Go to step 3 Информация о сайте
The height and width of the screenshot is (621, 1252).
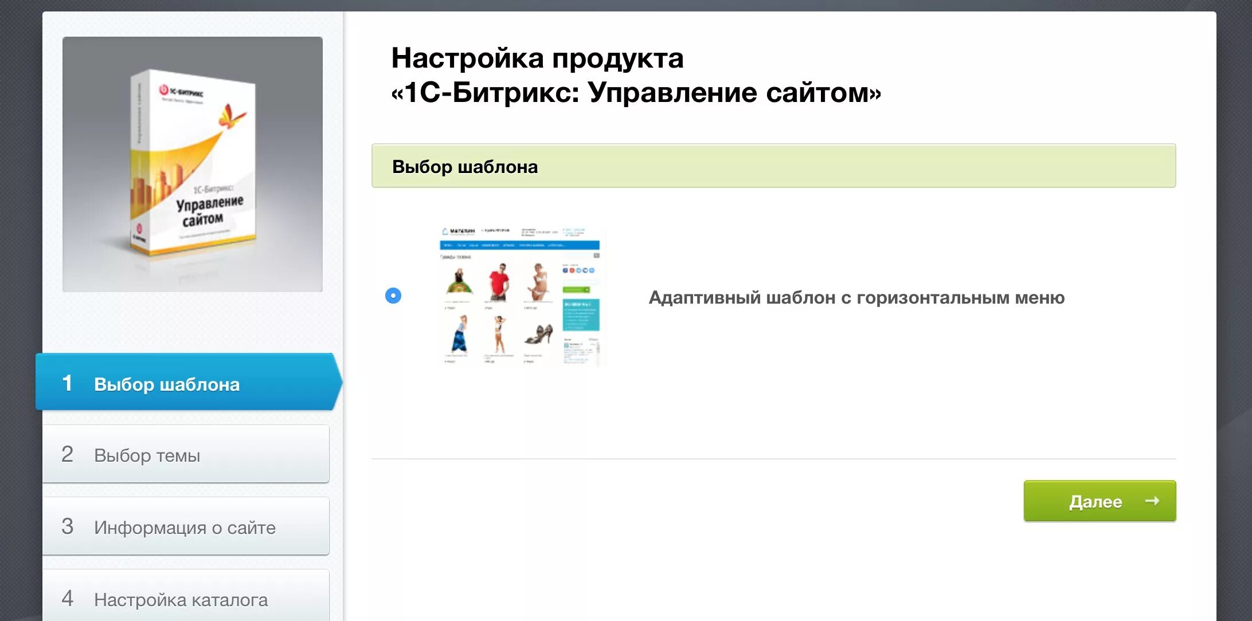(x=186, y=526)
